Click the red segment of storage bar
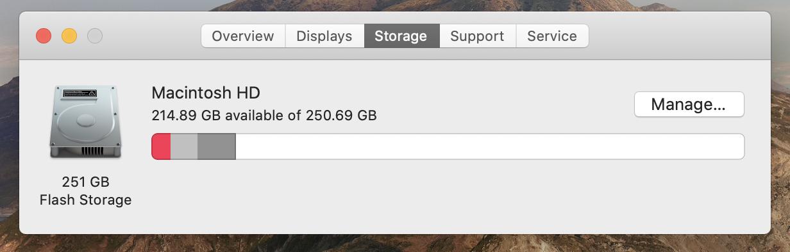Screen dimensions: 790x252 161,146
